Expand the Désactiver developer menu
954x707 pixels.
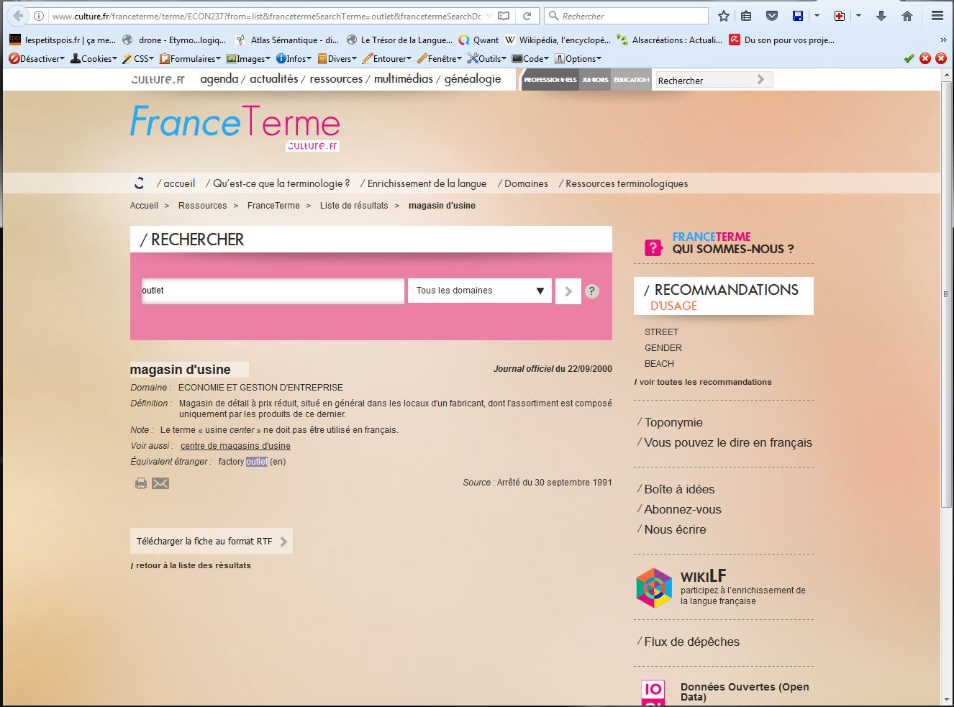pyautogui.click(x=37, y=58)
